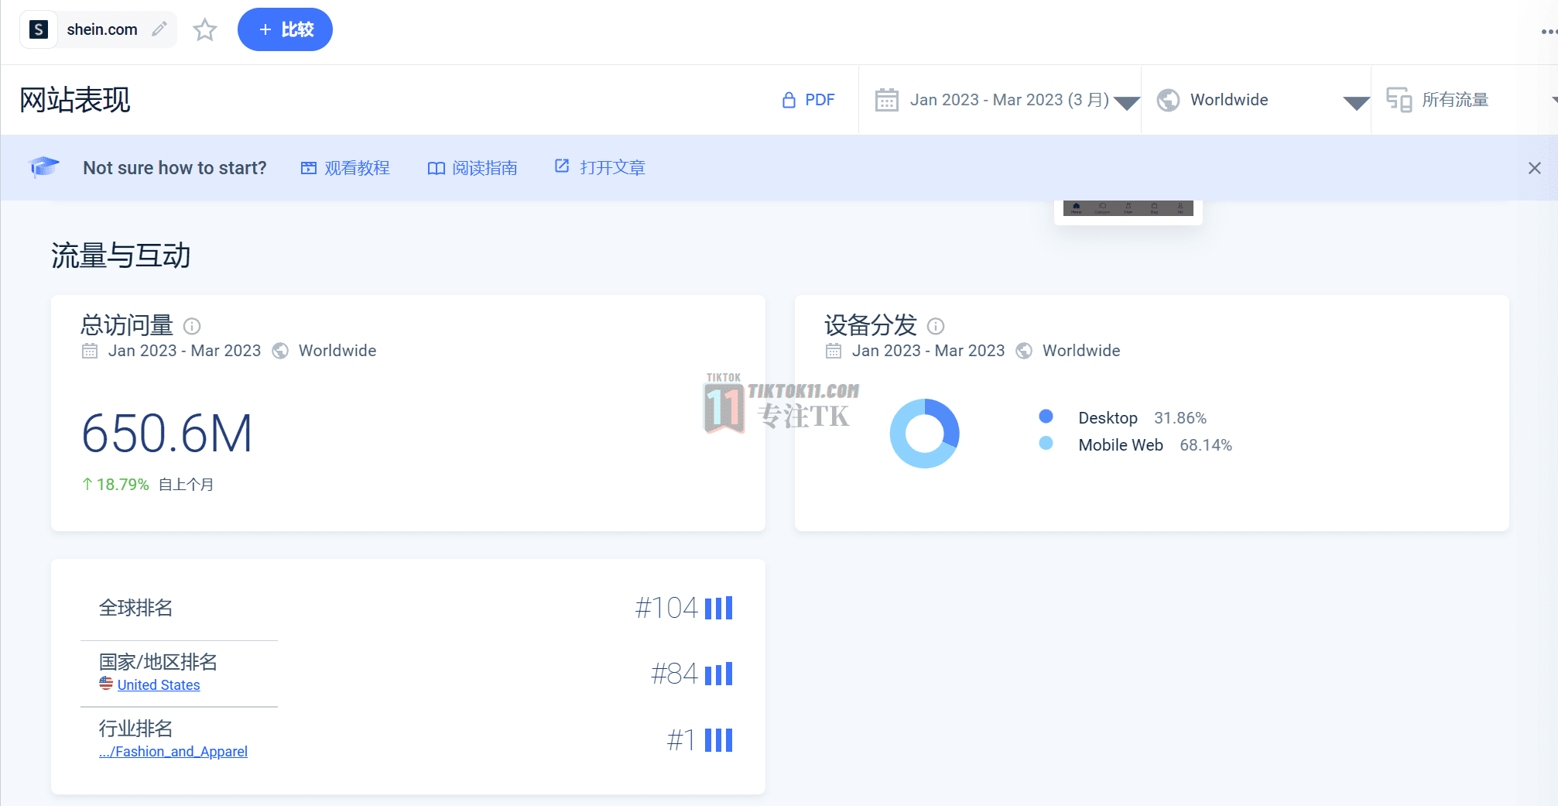
Task: Click the United States flag icon
Action: tap(106, 684)
